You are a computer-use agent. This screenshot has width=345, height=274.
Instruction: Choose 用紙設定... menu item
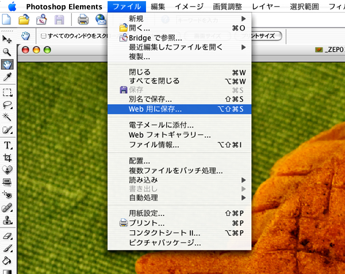(179, 213)
